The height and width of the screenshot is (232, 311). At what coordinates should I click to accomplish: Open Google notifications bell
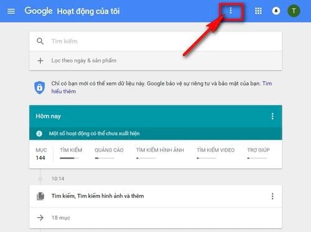pos(276,11)
